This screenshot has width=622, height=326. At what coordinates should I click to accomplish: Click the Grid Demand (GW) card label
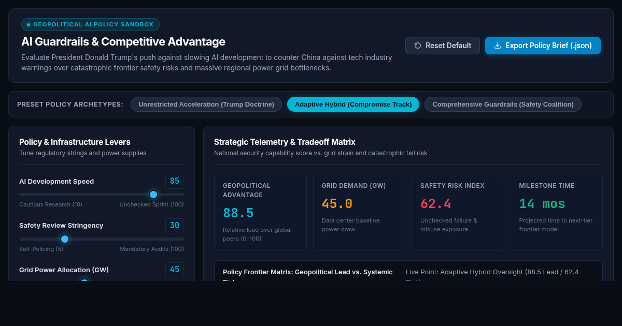(x=354, y=186)
